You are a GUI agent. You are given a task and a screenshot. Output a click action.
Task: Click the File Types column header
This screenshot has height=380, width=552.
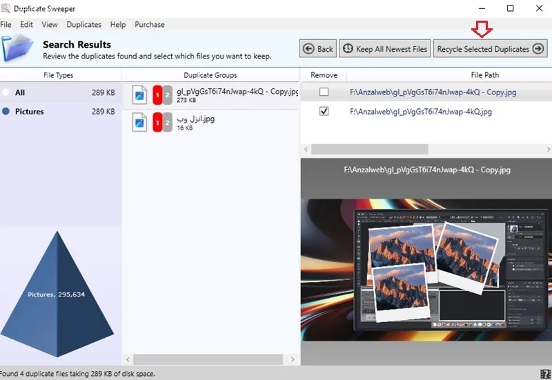(59, 75)
